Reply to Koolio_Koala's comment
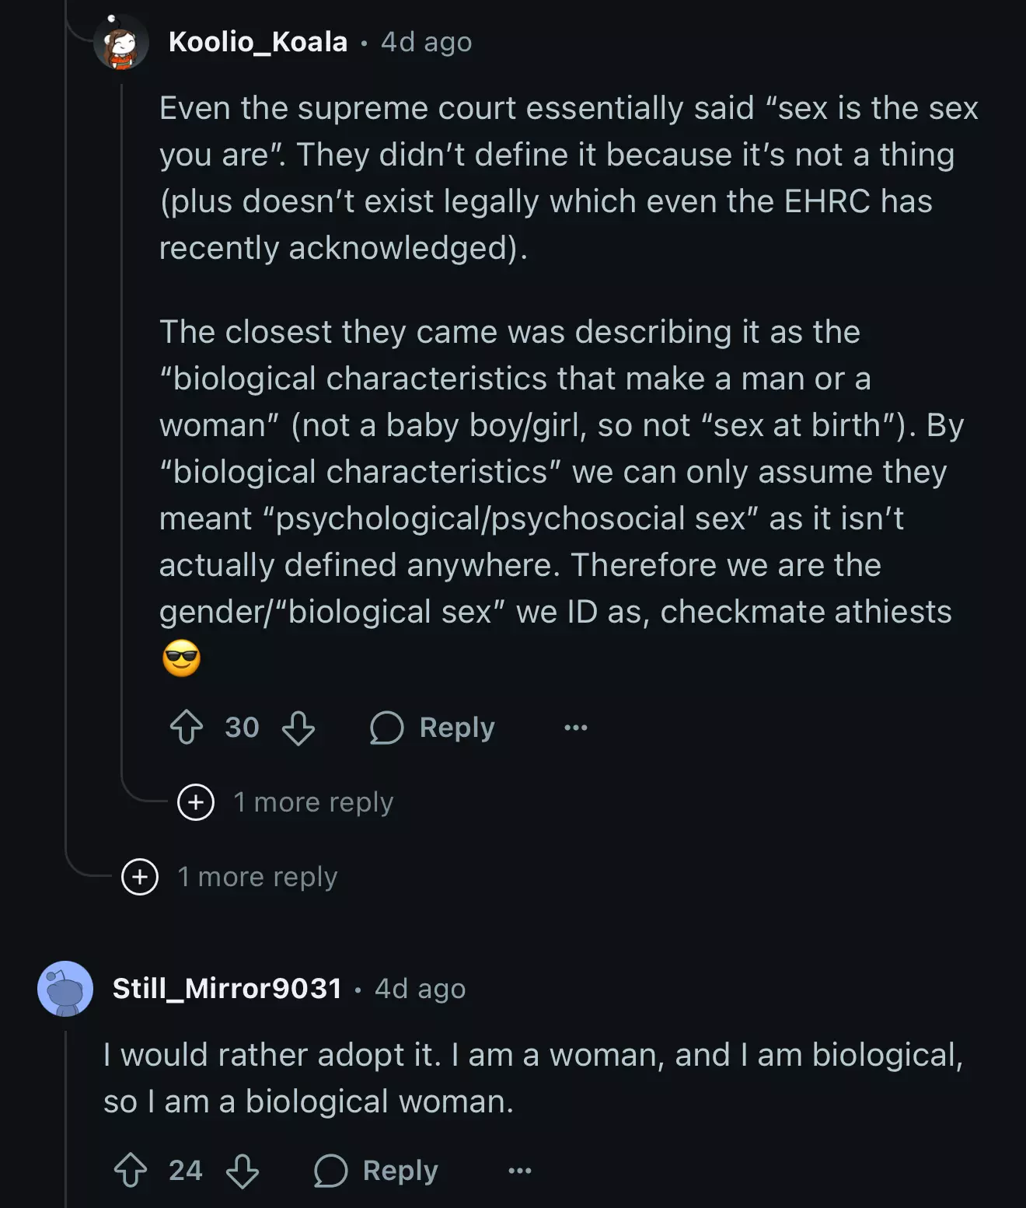Screen dimensions: 1026x1208 433,728
